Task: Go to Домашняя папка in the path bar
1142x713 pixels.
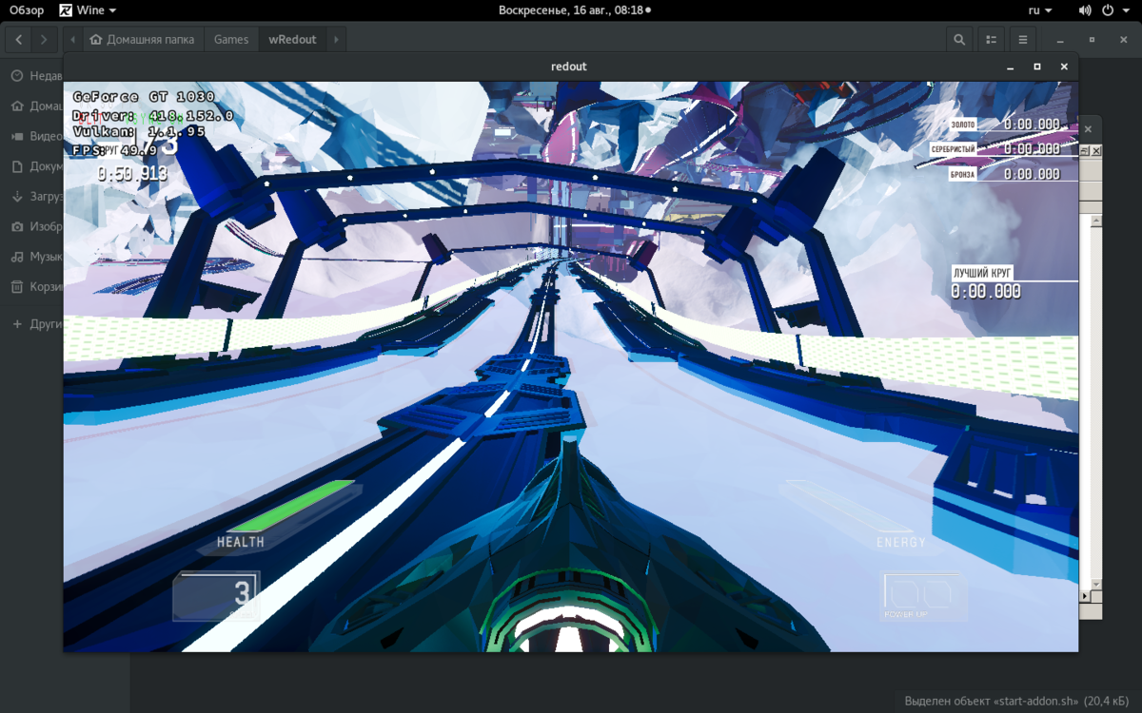Action: 143,40
